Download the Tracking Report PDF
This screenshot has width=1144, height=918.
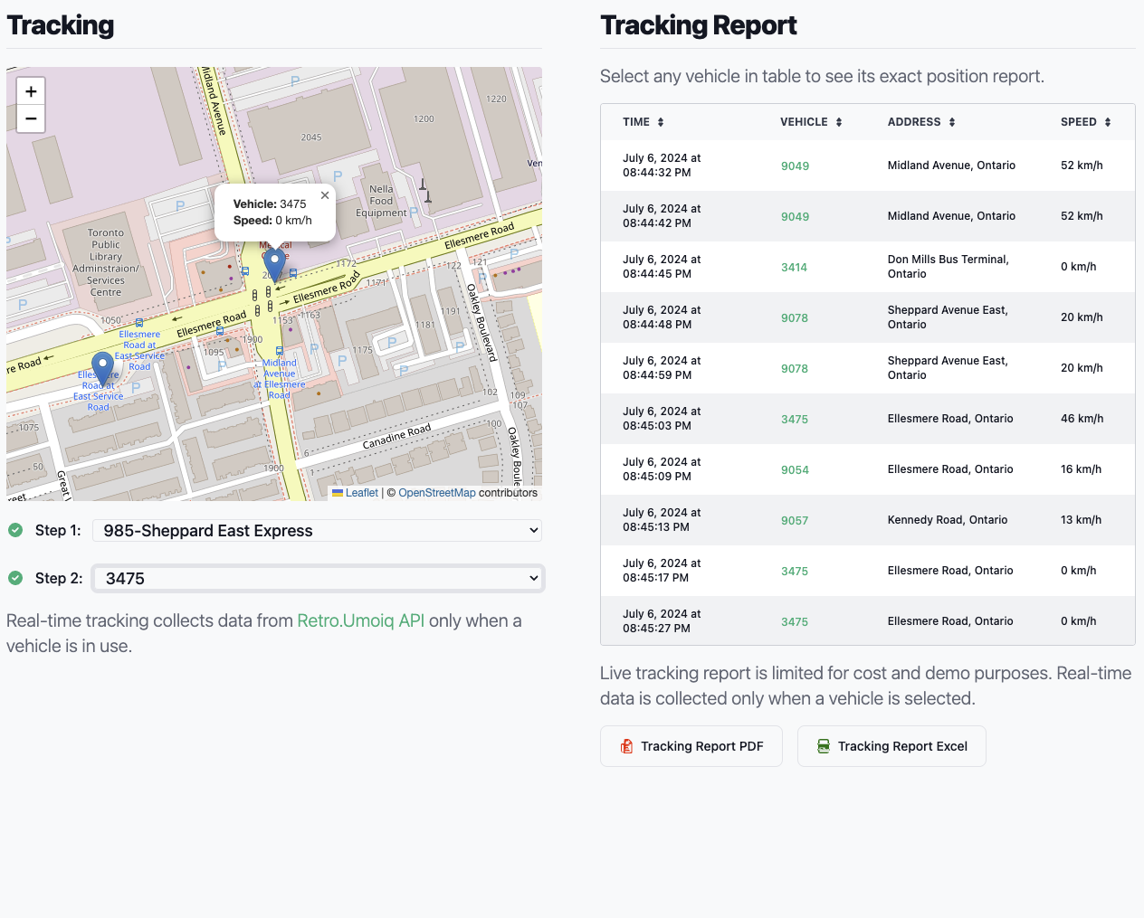click(691, 746)
